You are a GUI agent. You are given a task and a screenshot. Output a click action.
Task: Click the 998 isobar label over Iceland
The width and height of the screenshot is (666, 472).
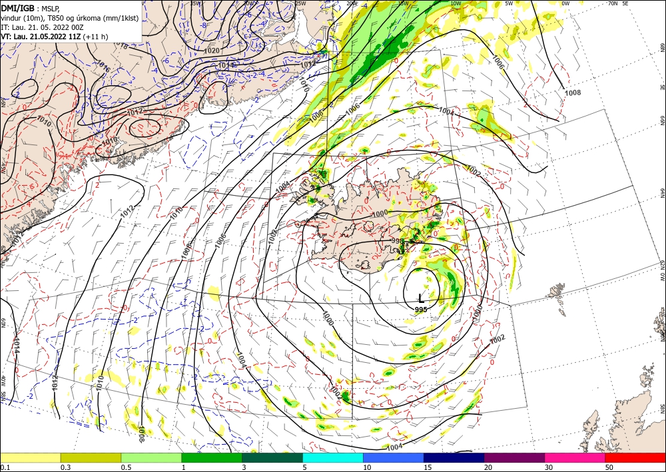click(397, 241)
